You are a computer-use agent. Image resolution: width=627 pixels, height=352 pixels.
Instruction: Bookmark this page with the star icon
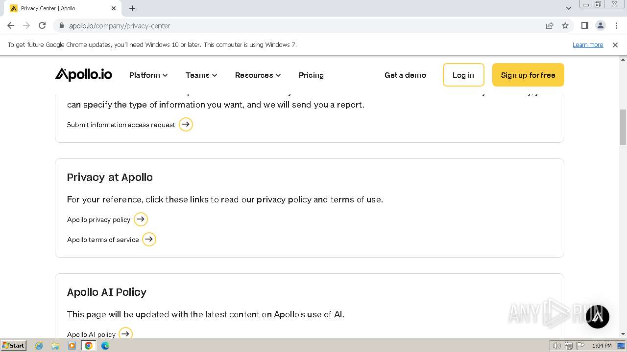[565, 25]
